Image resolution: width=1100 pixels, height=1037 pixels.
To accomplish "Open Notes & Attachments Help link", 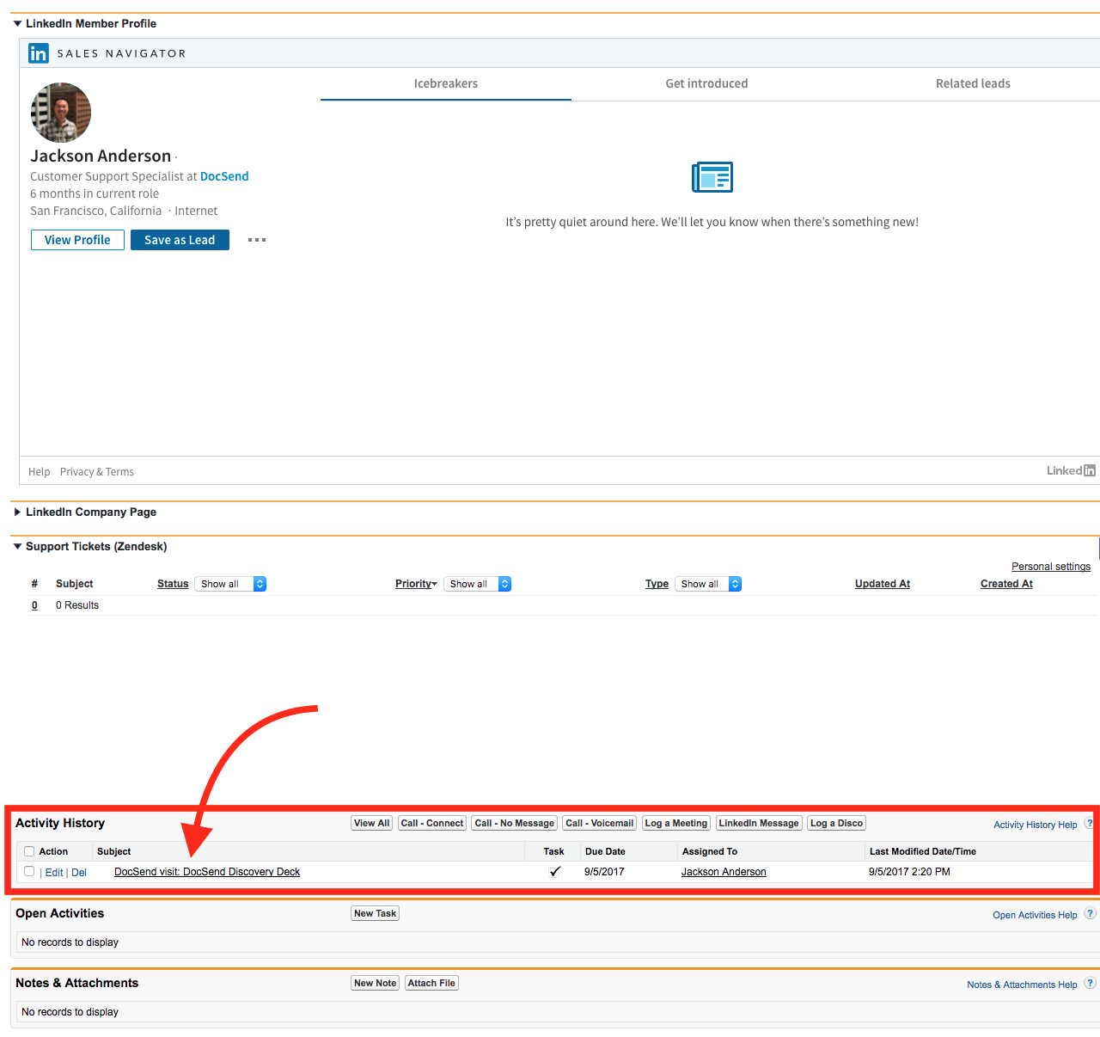I will coord(1022,985).
